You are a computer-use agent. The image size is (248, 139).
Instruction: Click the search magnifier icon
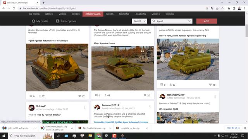click(154, 21)
